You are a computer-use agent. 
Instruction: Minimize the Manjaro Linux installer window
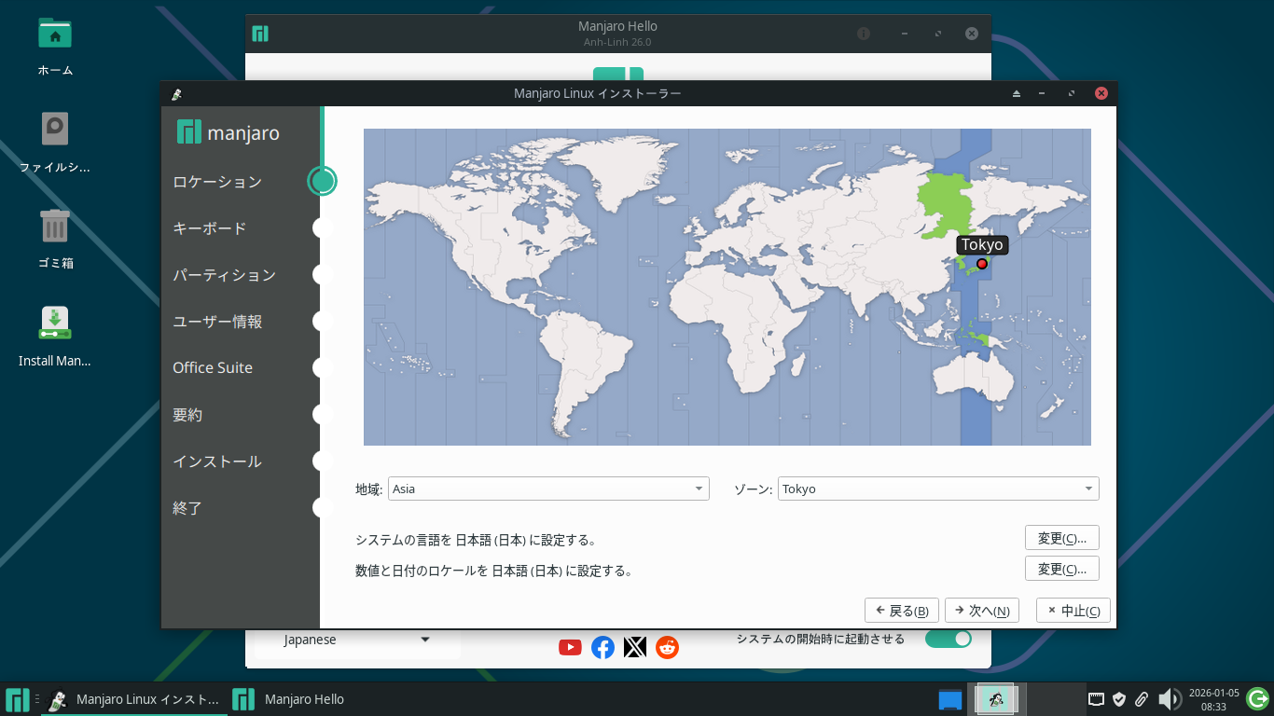tap(1043, 93)
